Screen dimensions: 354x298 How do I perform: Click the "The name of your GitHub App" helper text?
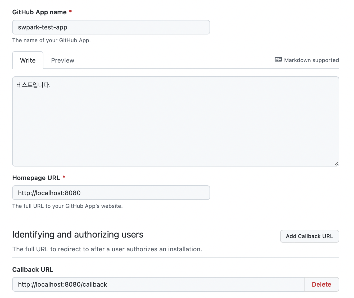pos(51,40)
